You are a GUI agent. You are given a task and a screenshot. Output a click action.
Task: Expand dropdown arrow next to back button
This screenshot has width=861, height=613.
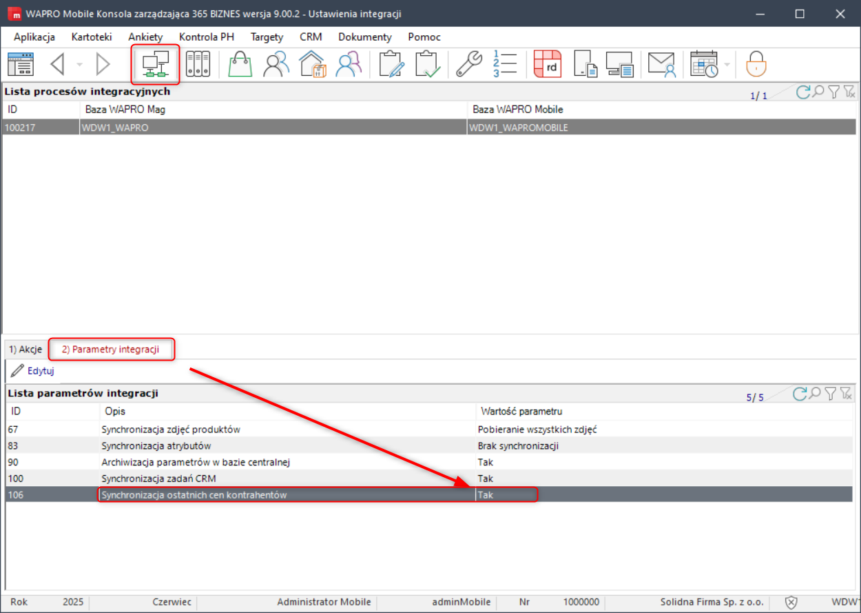point(79,65)
